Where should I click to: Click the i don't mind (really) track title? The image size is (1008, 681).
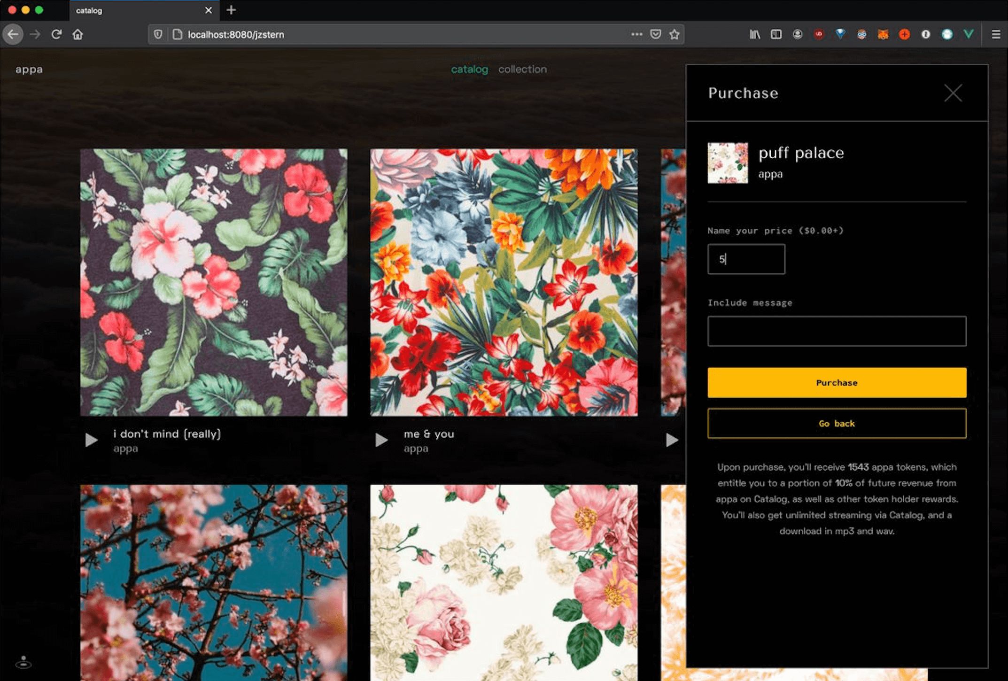click(167, 433)
